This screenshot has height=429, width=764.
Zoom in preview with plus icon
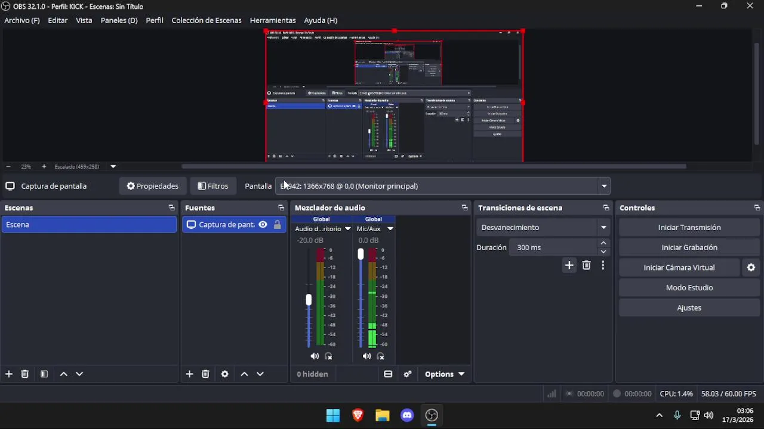click(x=44, y=167)
